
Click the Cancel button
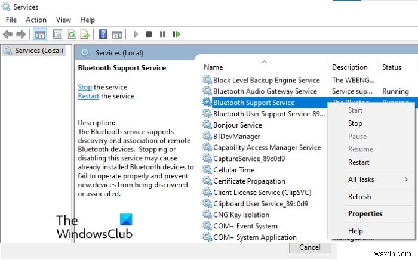tap(309, 247)
